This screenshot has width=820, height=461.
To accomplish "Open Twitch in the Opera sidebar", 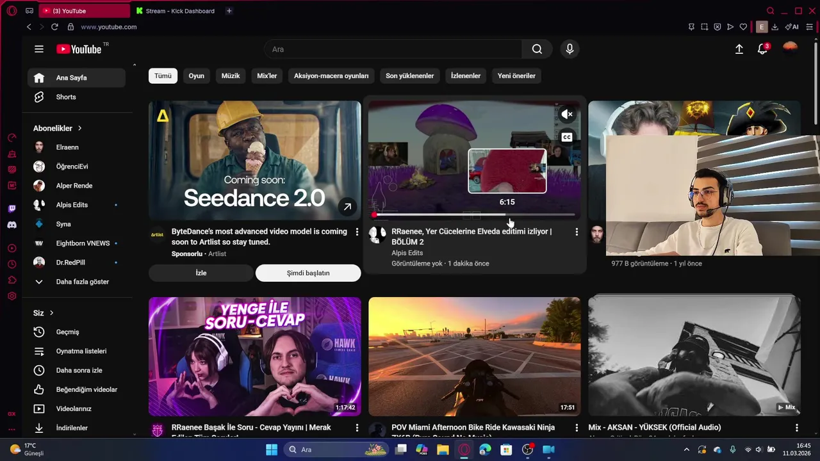I will pos(12,209).
